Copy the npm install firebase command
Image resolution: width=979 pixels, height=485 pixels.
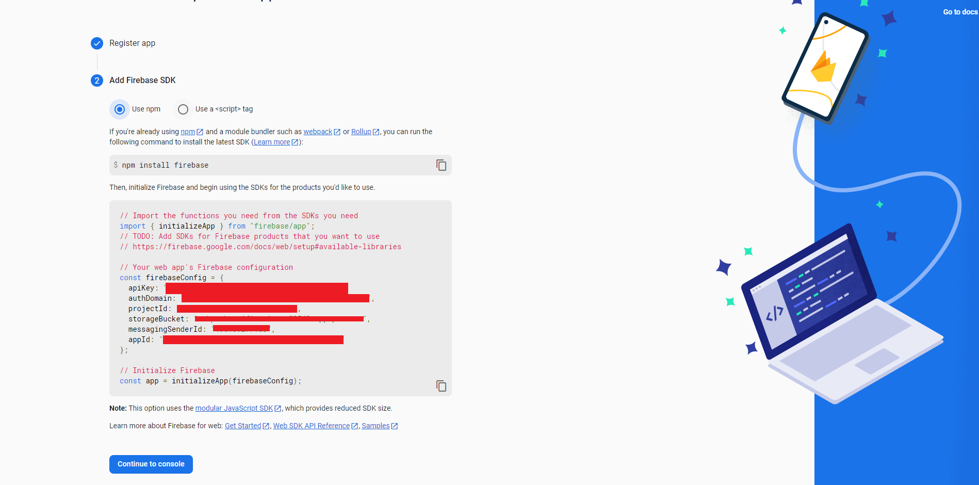point(441,165)
